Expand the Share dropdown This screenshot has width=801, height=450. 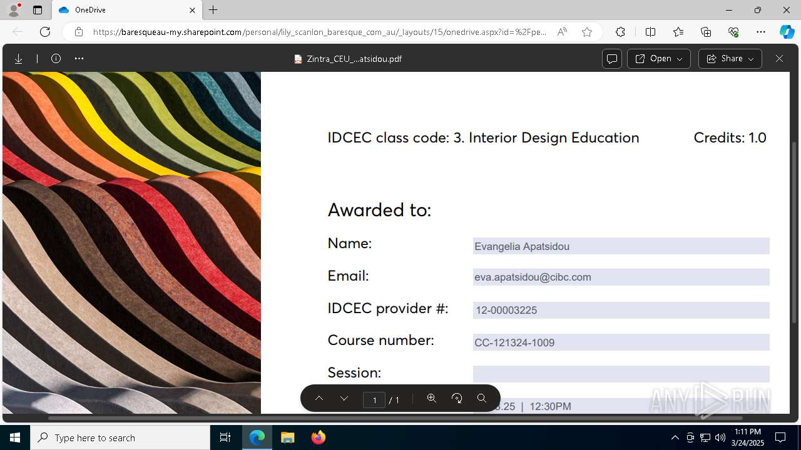pyautogui.click(x=730, y=59)
